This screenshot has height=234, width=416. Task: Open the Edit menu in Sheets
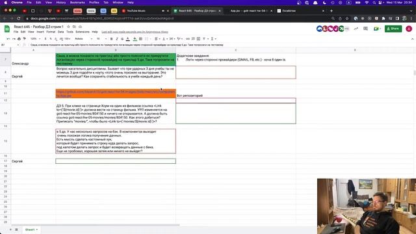point(23,32)
